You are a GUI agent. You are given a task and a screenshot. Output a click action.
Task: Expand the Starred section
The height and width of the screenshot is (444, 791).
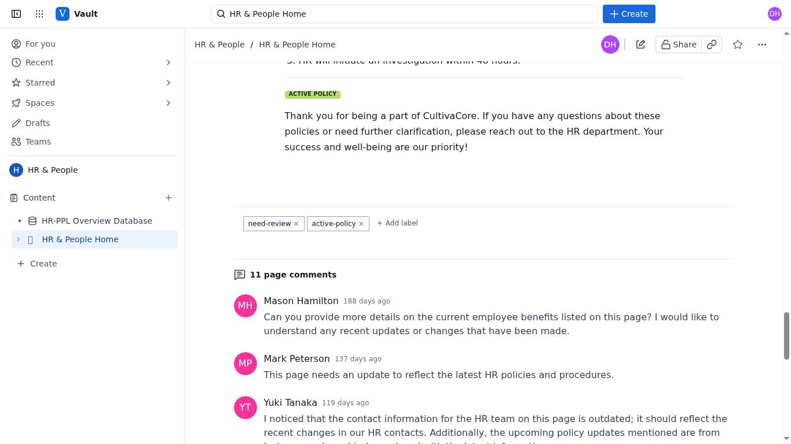tap(169, 83)
